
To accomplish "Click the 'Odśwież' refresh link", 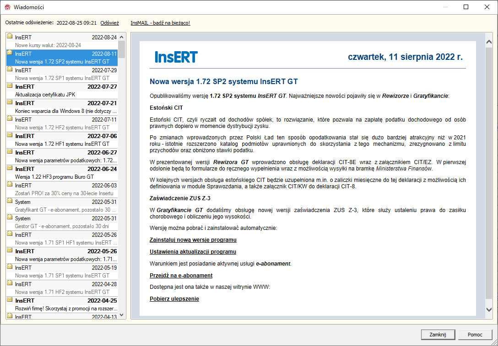I will (x=109, y=23).
